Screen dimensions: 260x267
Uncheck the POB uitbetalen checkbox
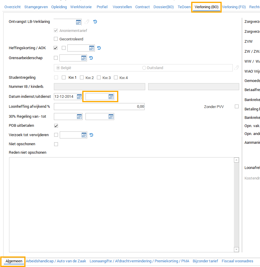(x=56, y=126)
